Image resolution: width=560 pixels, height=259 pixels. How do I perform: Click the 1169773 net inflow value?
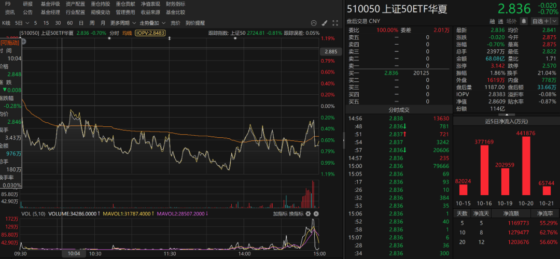(517, 223)
